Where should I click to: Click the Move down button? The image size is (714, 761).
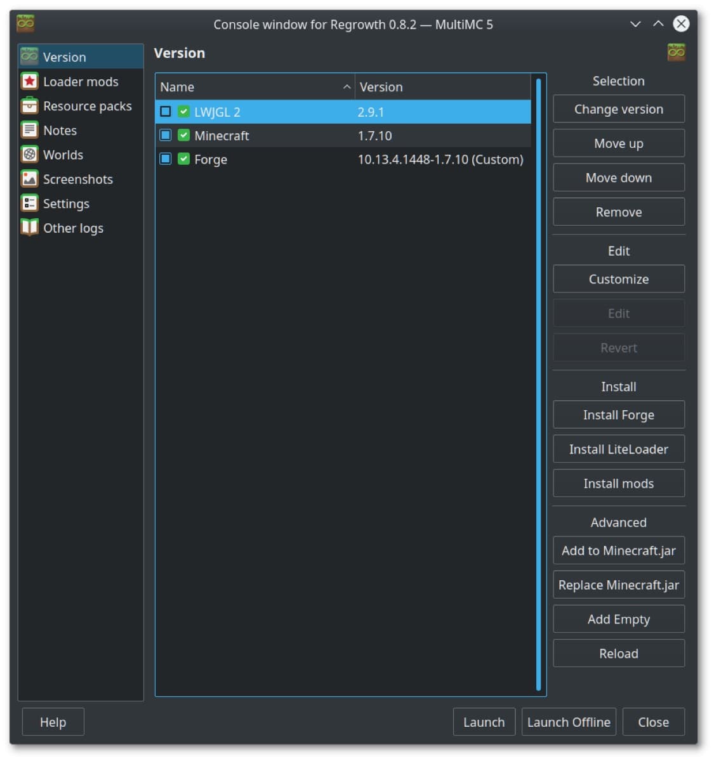619,178
